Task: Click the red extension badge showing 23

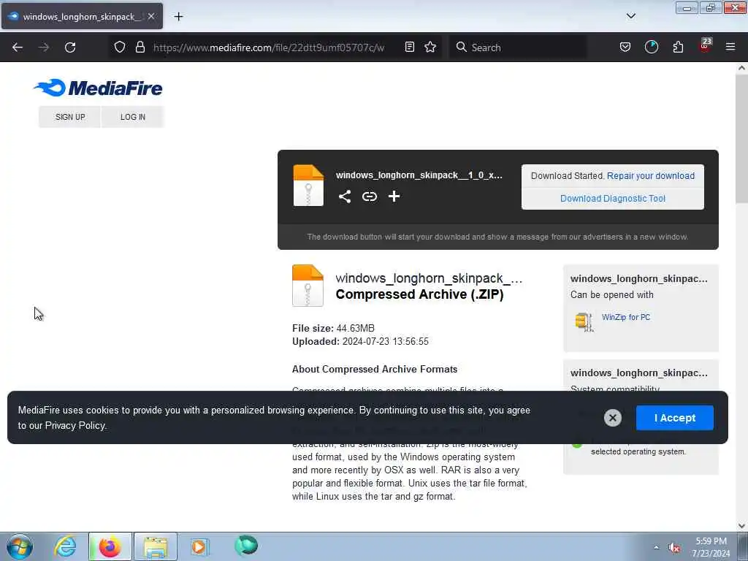Action: coord(705,45)
